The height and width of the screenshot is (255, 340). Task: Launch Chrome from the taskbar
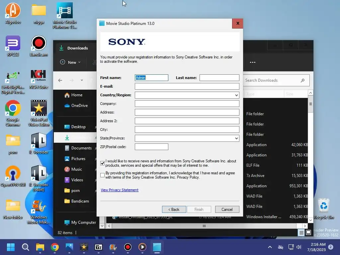pos(55,247)
